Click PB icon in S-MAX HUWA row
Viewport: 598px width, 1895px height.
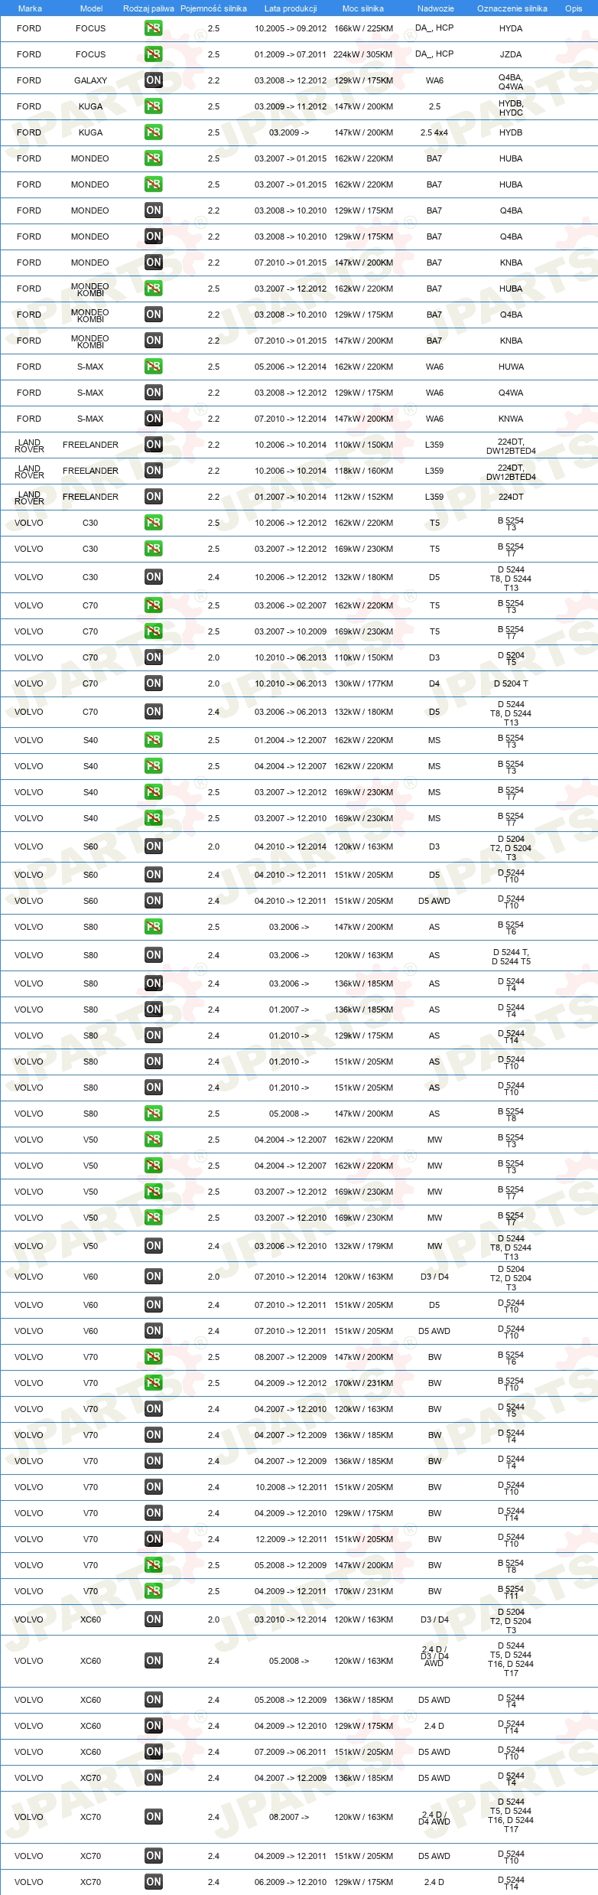154,367
